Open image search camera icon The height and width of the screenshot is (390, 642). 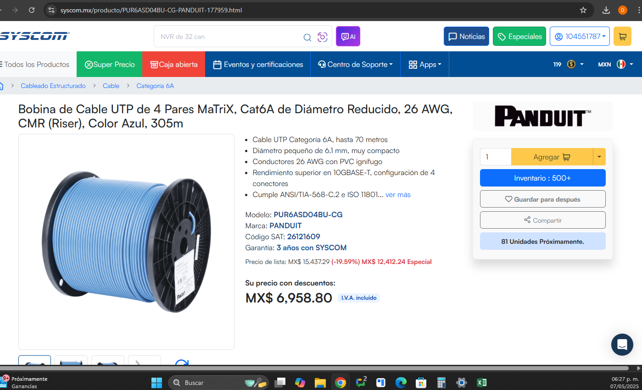(x=322, y=37)
